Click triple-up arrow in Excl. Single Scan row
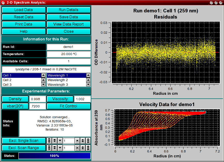The width and height of the screenshot is (224, 162). [88, 141]
